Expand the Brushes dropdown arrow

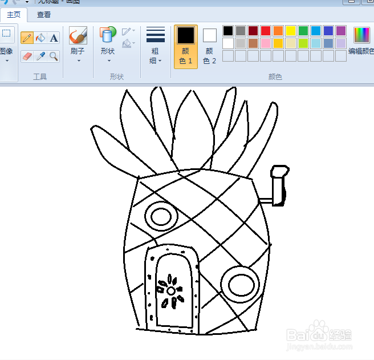[79, 61]
